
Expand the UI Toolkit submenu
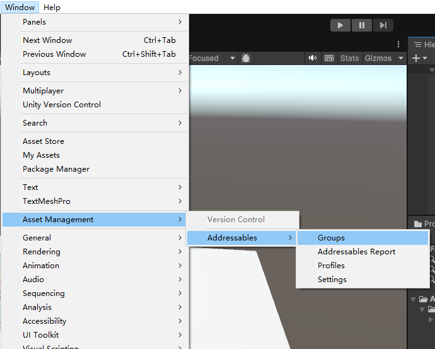click(95, 335)
